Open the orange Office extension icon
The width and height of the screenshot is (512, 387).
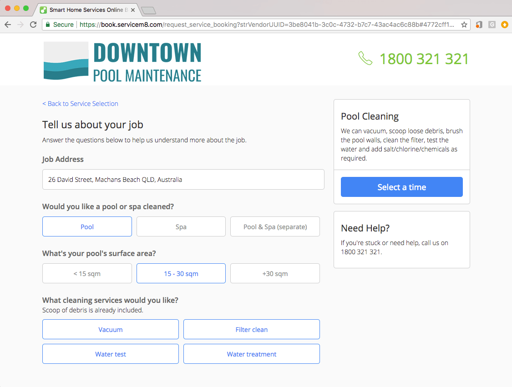[479, 25]
